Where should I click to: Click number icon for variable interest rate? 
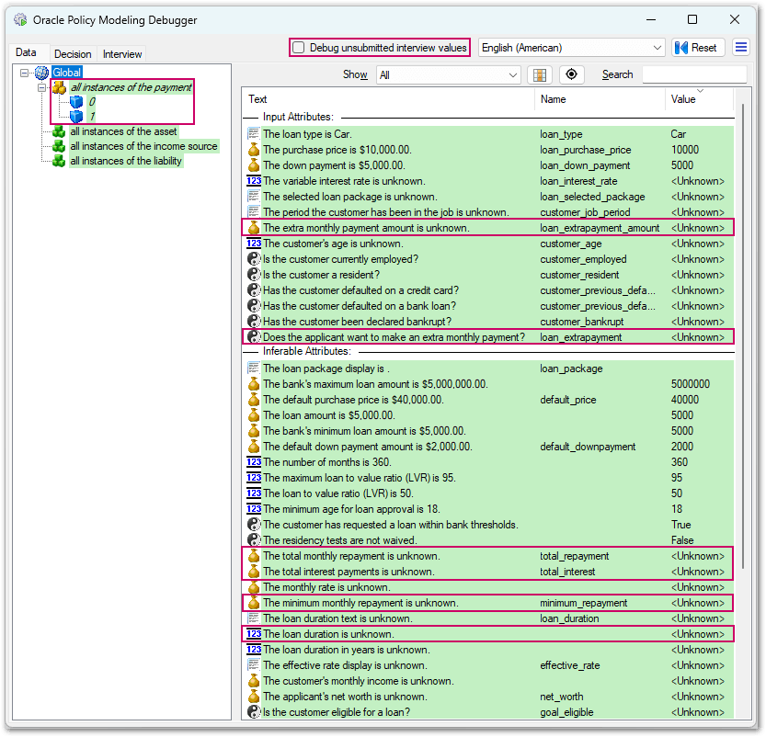pyautogui.click(x=254, y=181)
